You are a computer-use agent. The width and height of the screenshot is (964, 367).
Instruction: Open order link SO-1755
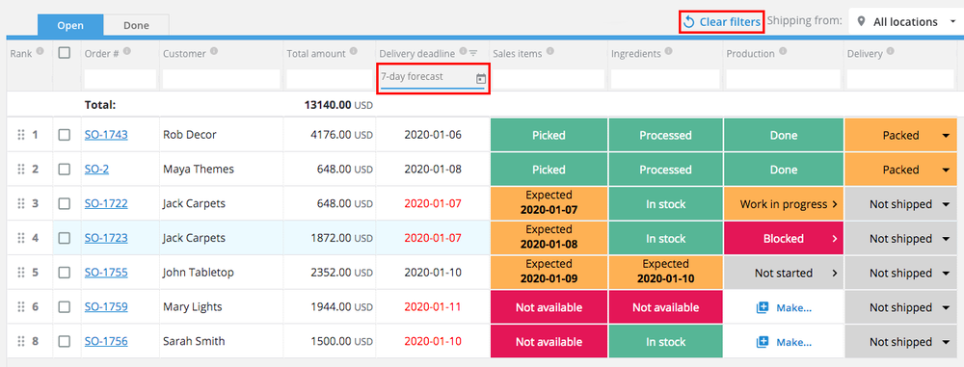pos(106,273)
